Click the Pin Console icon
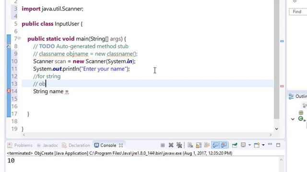The width and height of the screenshot is (307, 172). point(235,145)
